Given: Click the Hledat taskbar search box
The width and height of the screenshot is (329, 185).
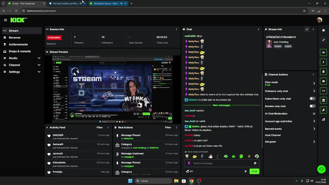Looking at the screenshot, I should point(153,181).
